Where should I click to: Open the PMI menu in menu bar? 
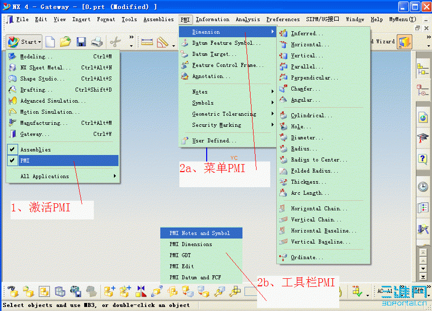185,20
